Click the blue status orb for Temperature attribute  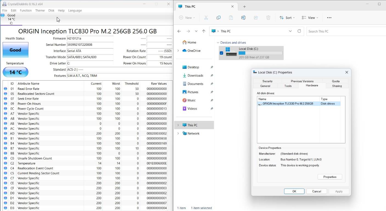[x=5, y=163]
